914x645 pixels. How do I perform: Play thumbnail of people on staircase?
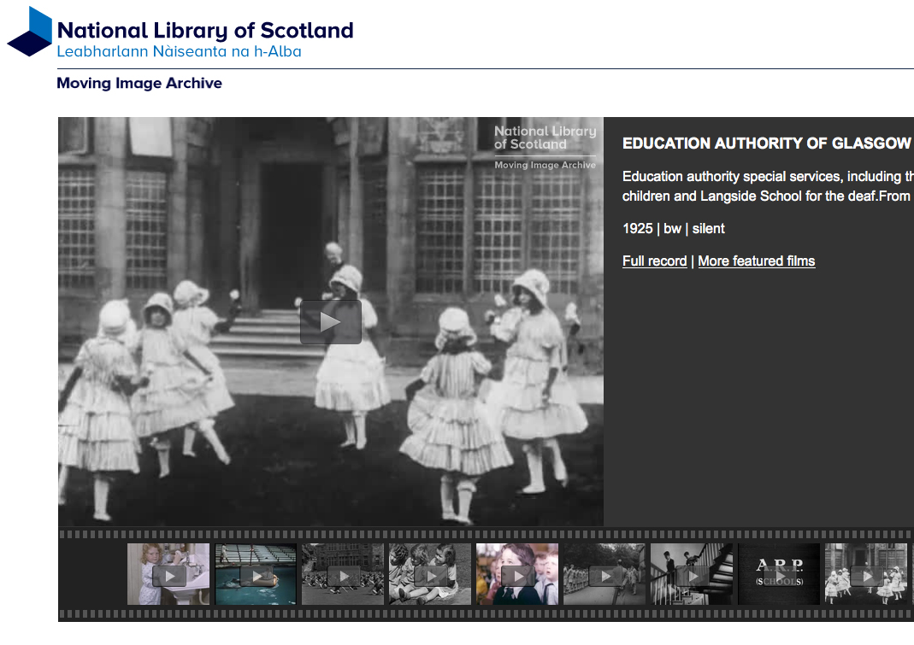point(692,575)
